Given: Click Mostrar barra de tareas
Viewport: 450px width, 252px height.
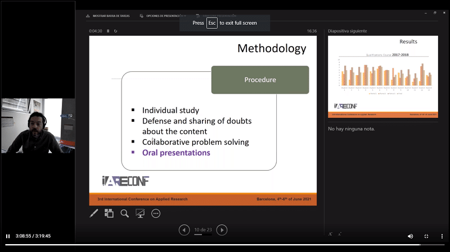Looking at the screenshot, I should [109, 16].
